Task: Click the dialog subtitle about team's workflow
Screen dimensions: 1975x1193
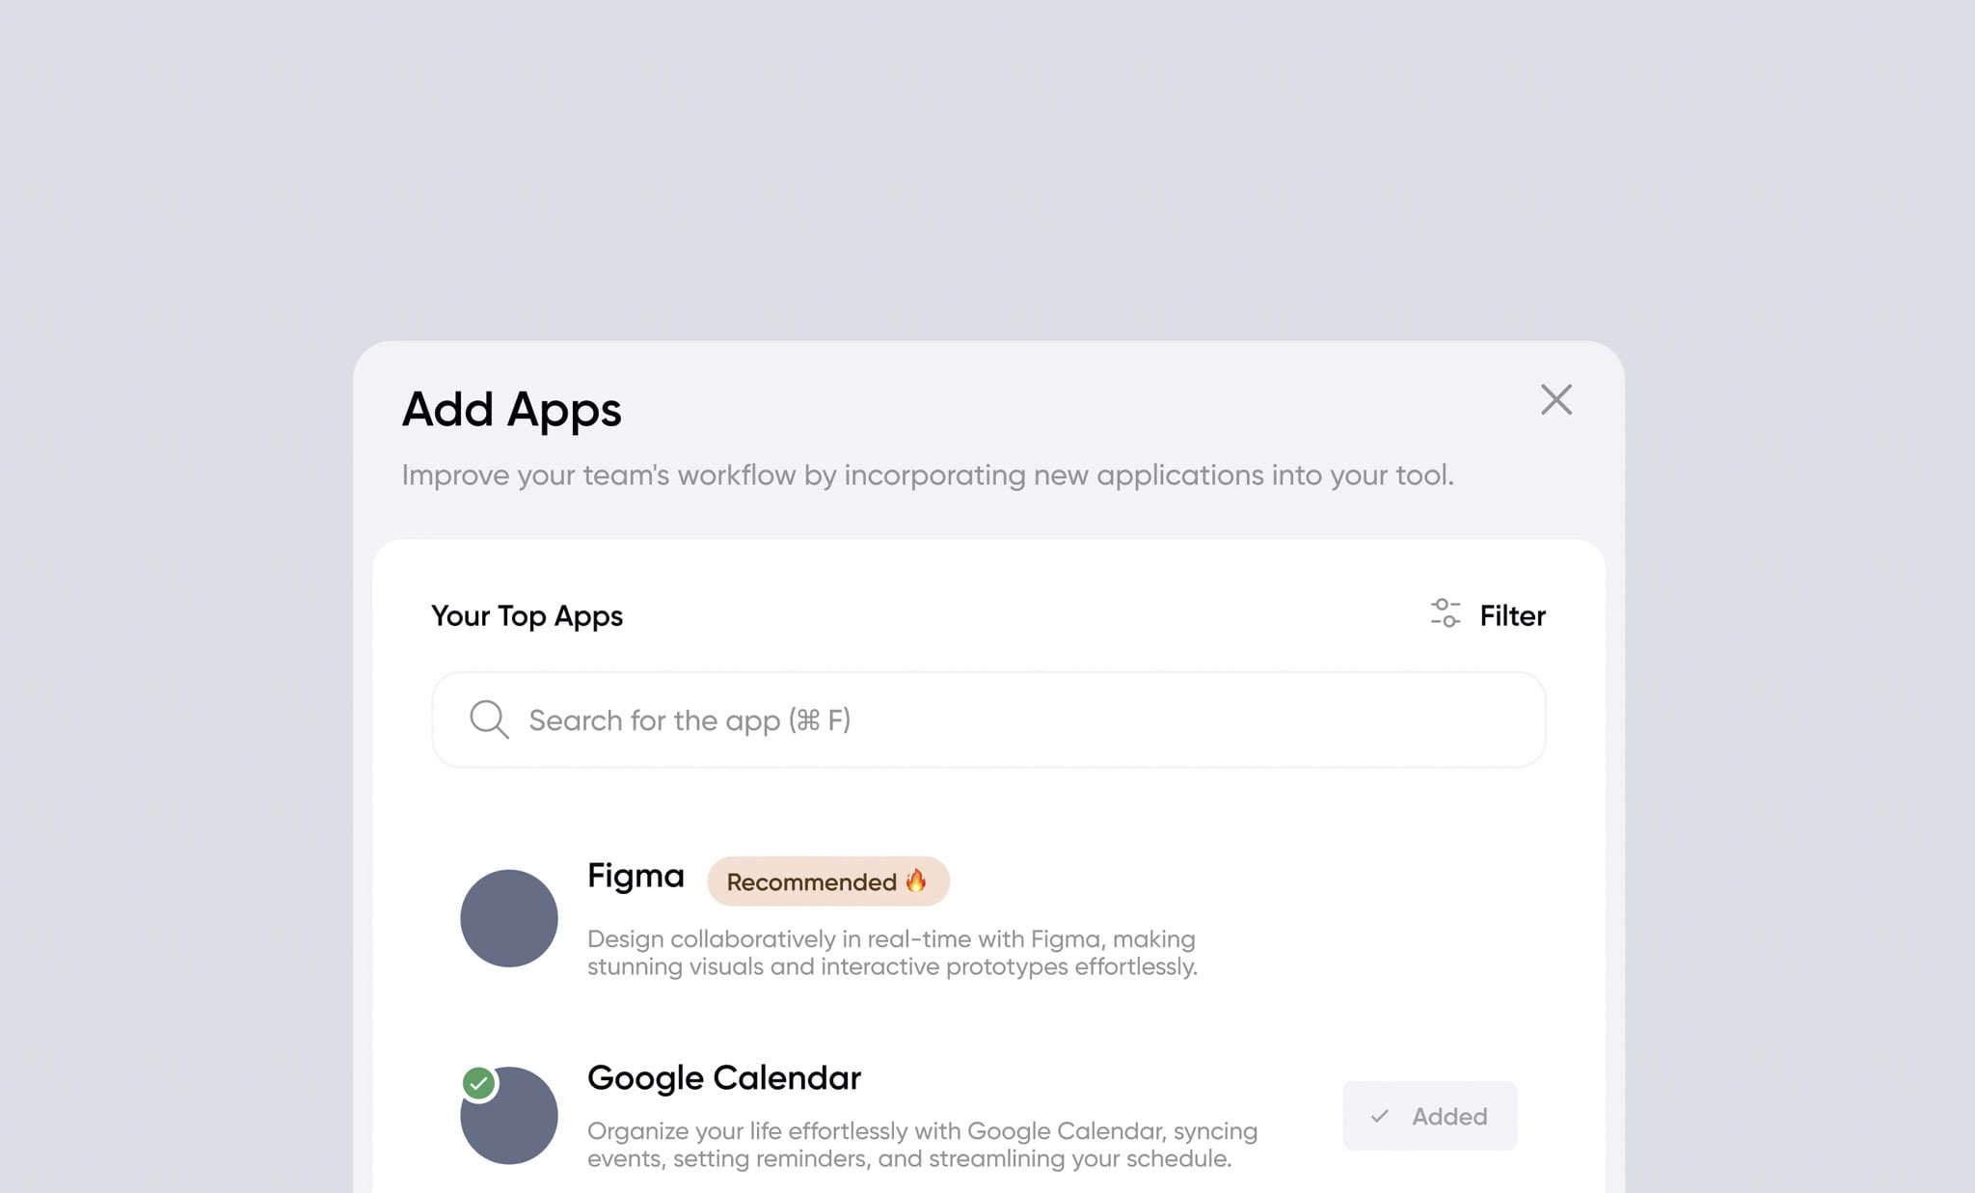Action: click(x=927, y=475)
